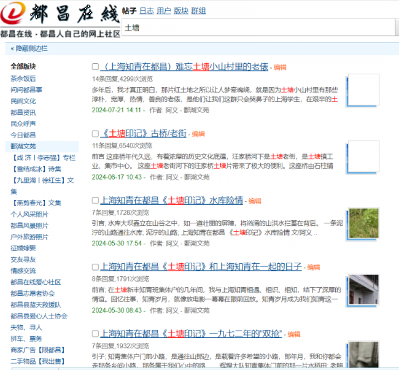Click 鄱湖文苑 under the 2024-07-21 post
Screen dimensions: 399x370
click(196, 110)
